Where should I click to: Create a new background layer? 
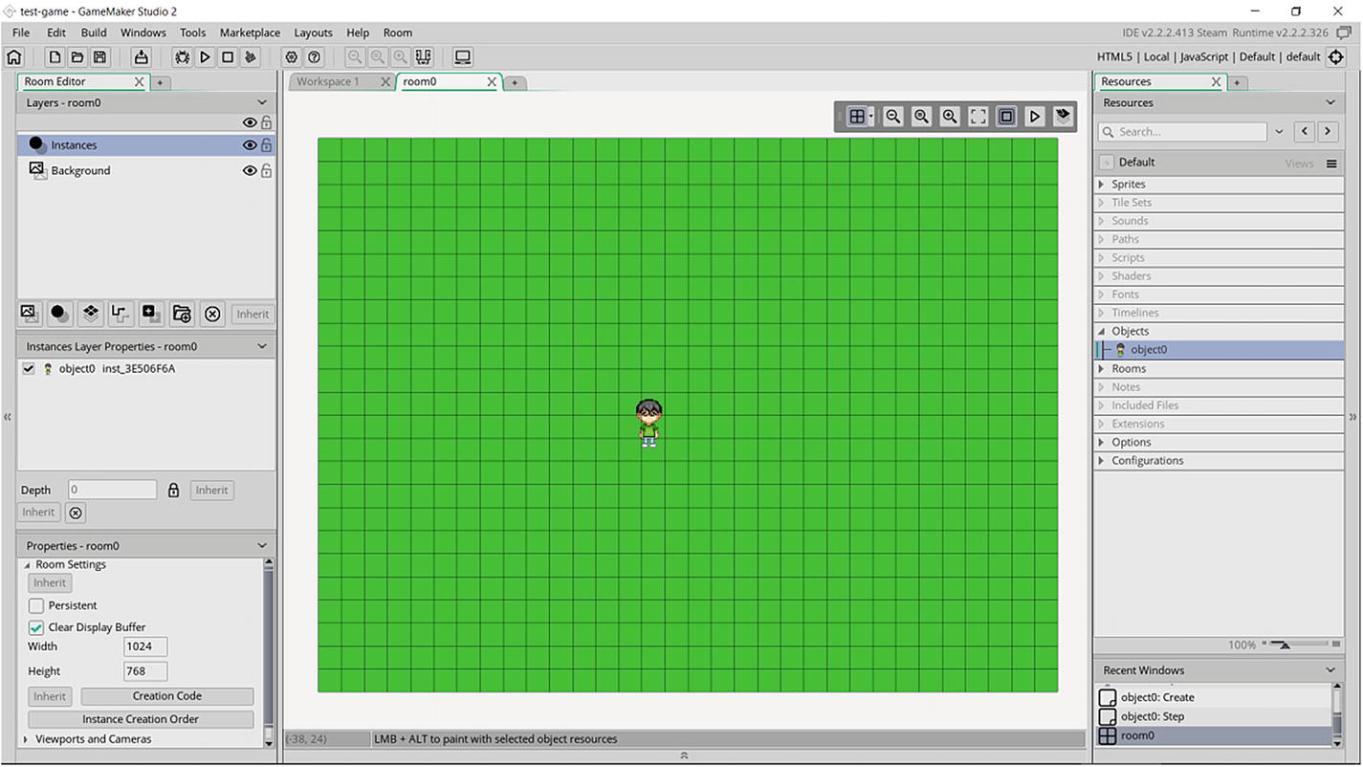coord(30,314)
